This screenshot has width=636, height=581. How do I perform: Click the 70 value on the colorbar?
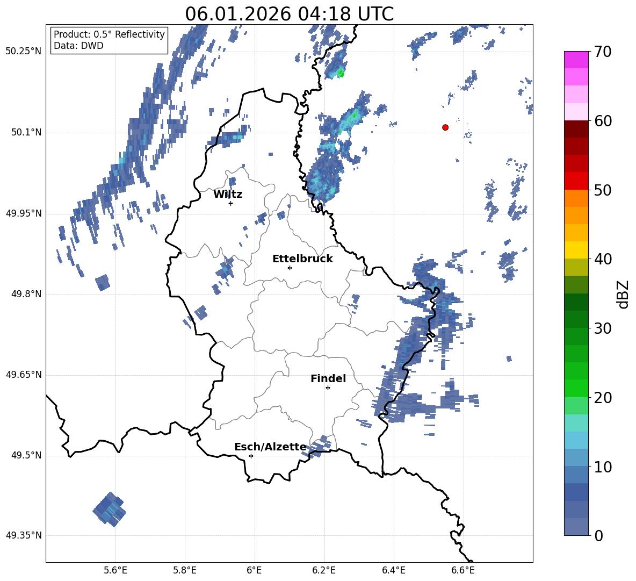603,52
